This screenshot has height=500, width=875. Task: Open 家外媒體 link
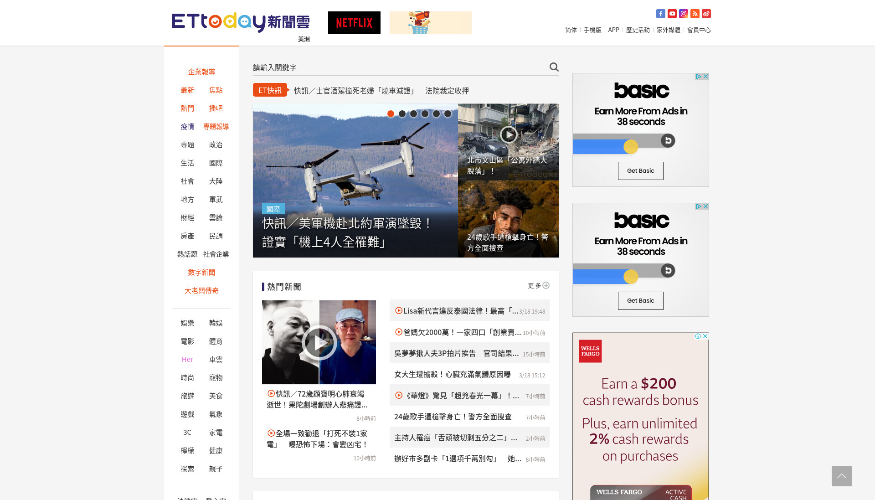[x=668, y=30]
